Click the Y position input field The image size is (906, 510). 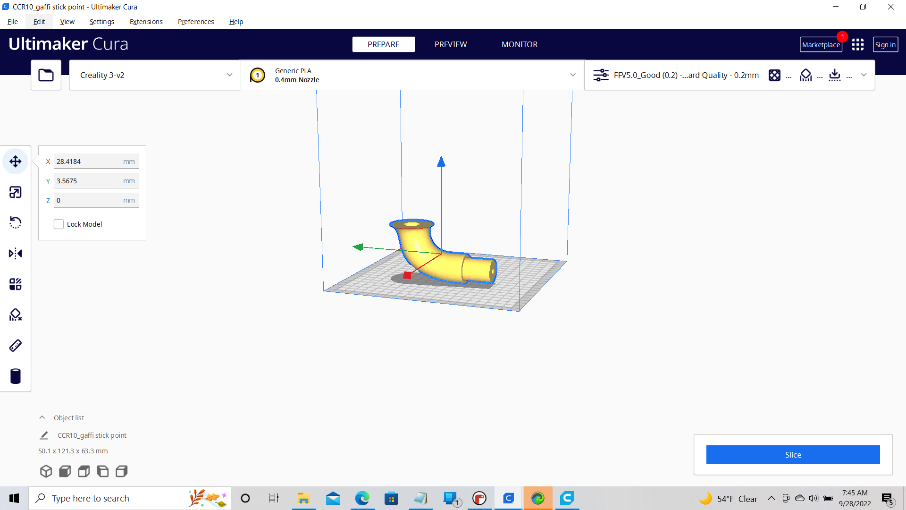[96, 181]
